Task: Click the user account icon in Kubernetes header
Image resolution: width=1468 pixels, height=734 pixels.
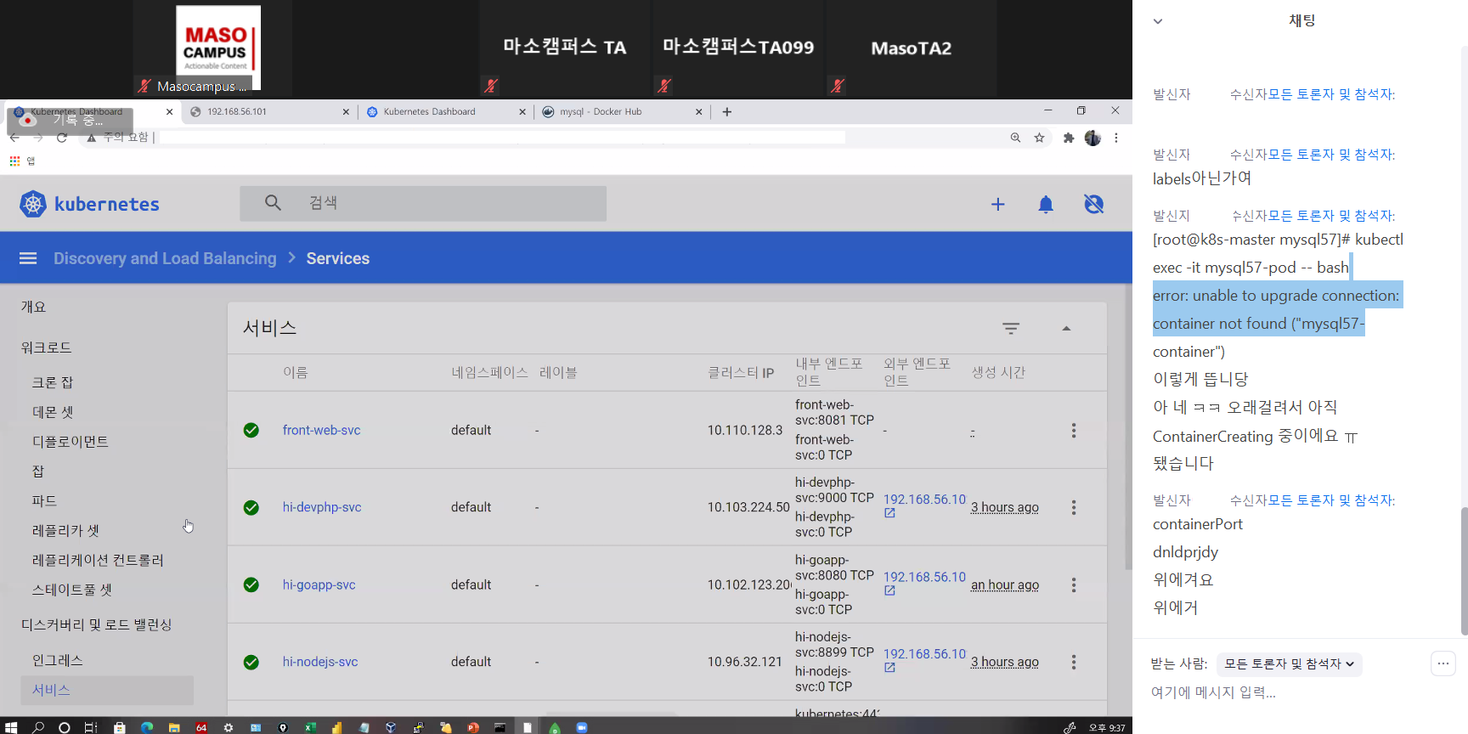Action: point(1093,204)
